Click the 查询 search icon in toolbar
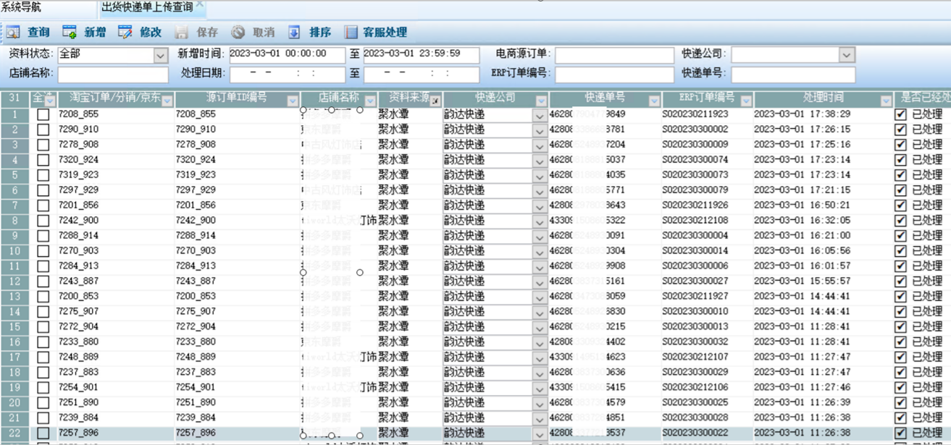 pos(14,33)
